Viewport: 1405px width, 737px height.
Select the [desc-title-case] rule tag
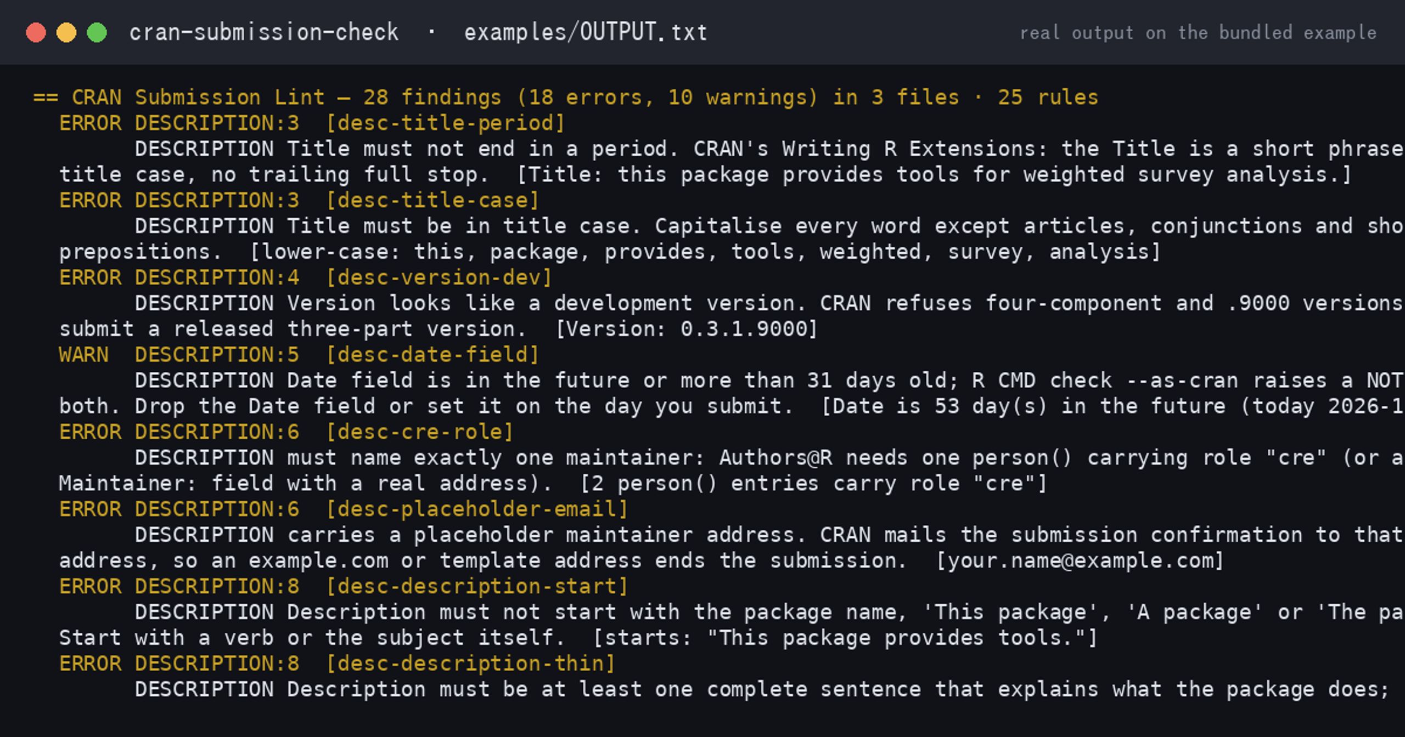[x=432, y=201]
